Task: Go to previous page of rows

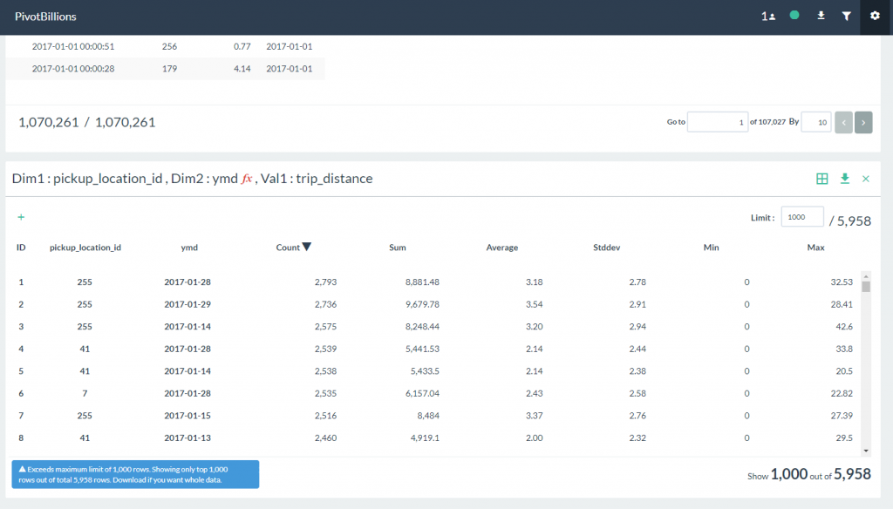Action: 843,122
